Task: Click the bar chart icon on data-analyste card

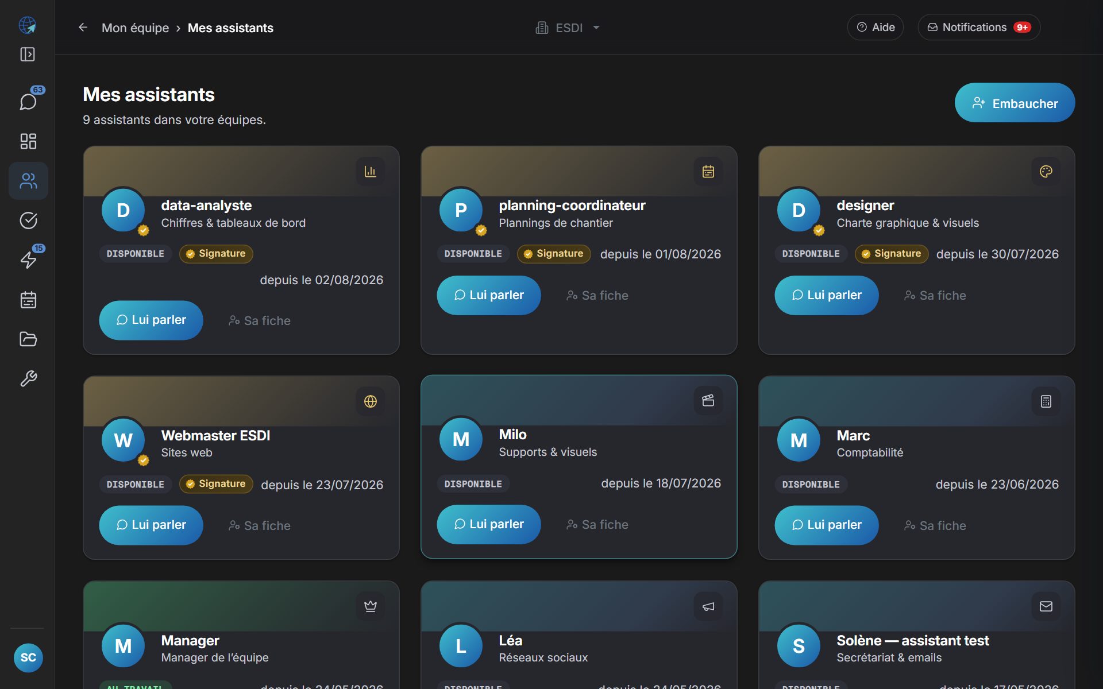Action: 371,171
